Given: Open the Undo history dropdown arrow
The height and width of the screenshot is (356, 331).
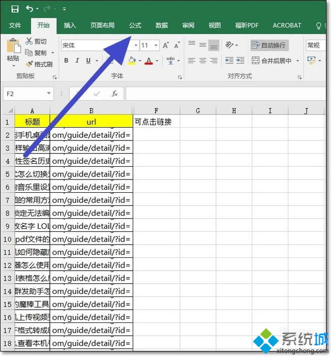Looking at the screenshot, I should click(37, 9).
